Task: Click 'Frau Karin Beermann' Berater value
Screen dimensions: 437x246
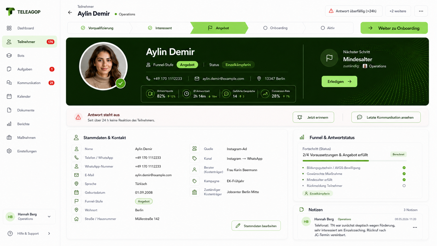Action: point(242,170)
